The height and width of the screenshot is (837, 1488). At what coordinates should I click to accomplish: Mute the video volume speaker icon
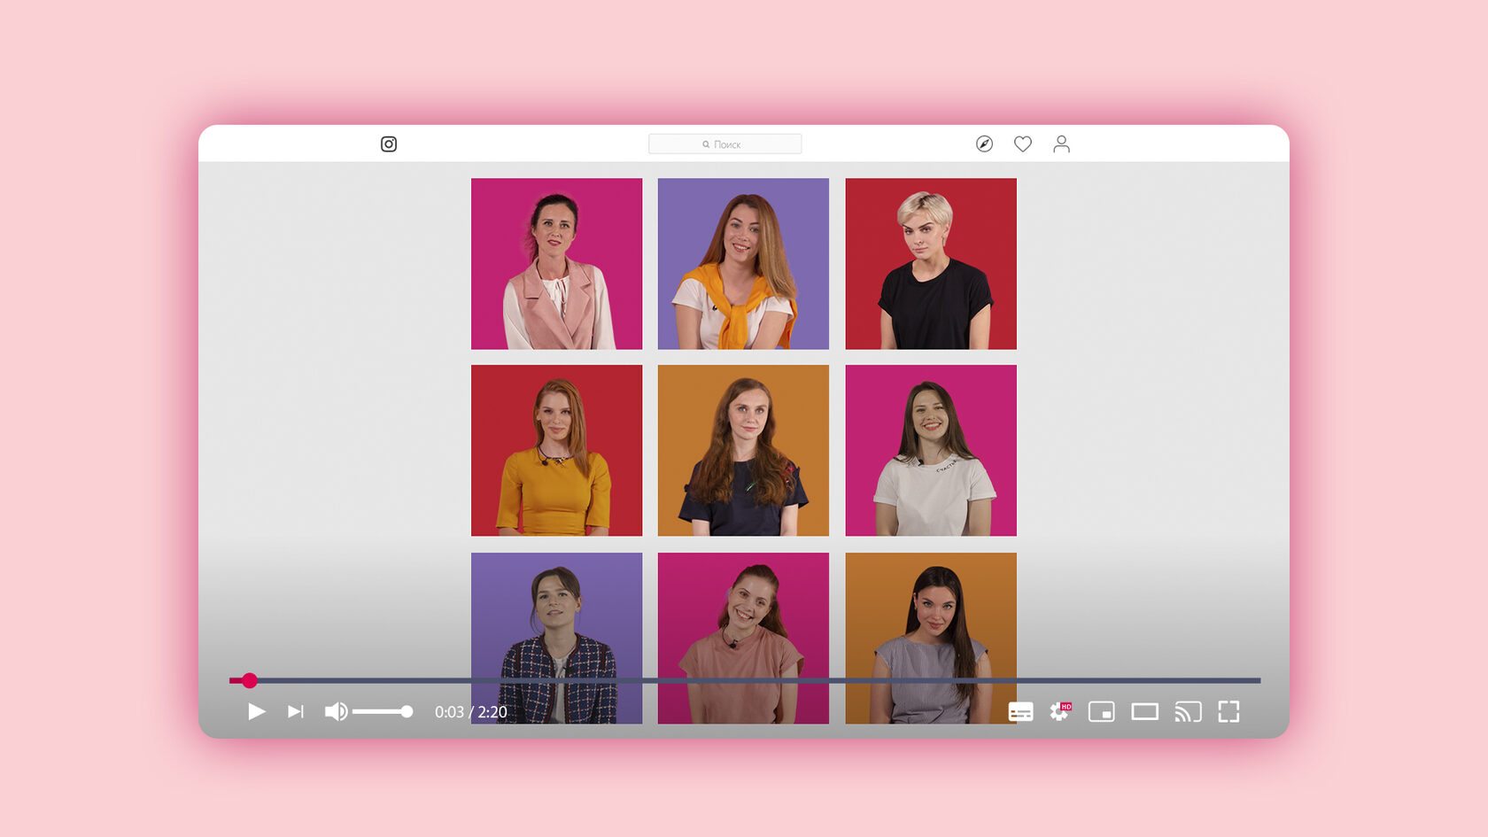[x=336, y=711]
